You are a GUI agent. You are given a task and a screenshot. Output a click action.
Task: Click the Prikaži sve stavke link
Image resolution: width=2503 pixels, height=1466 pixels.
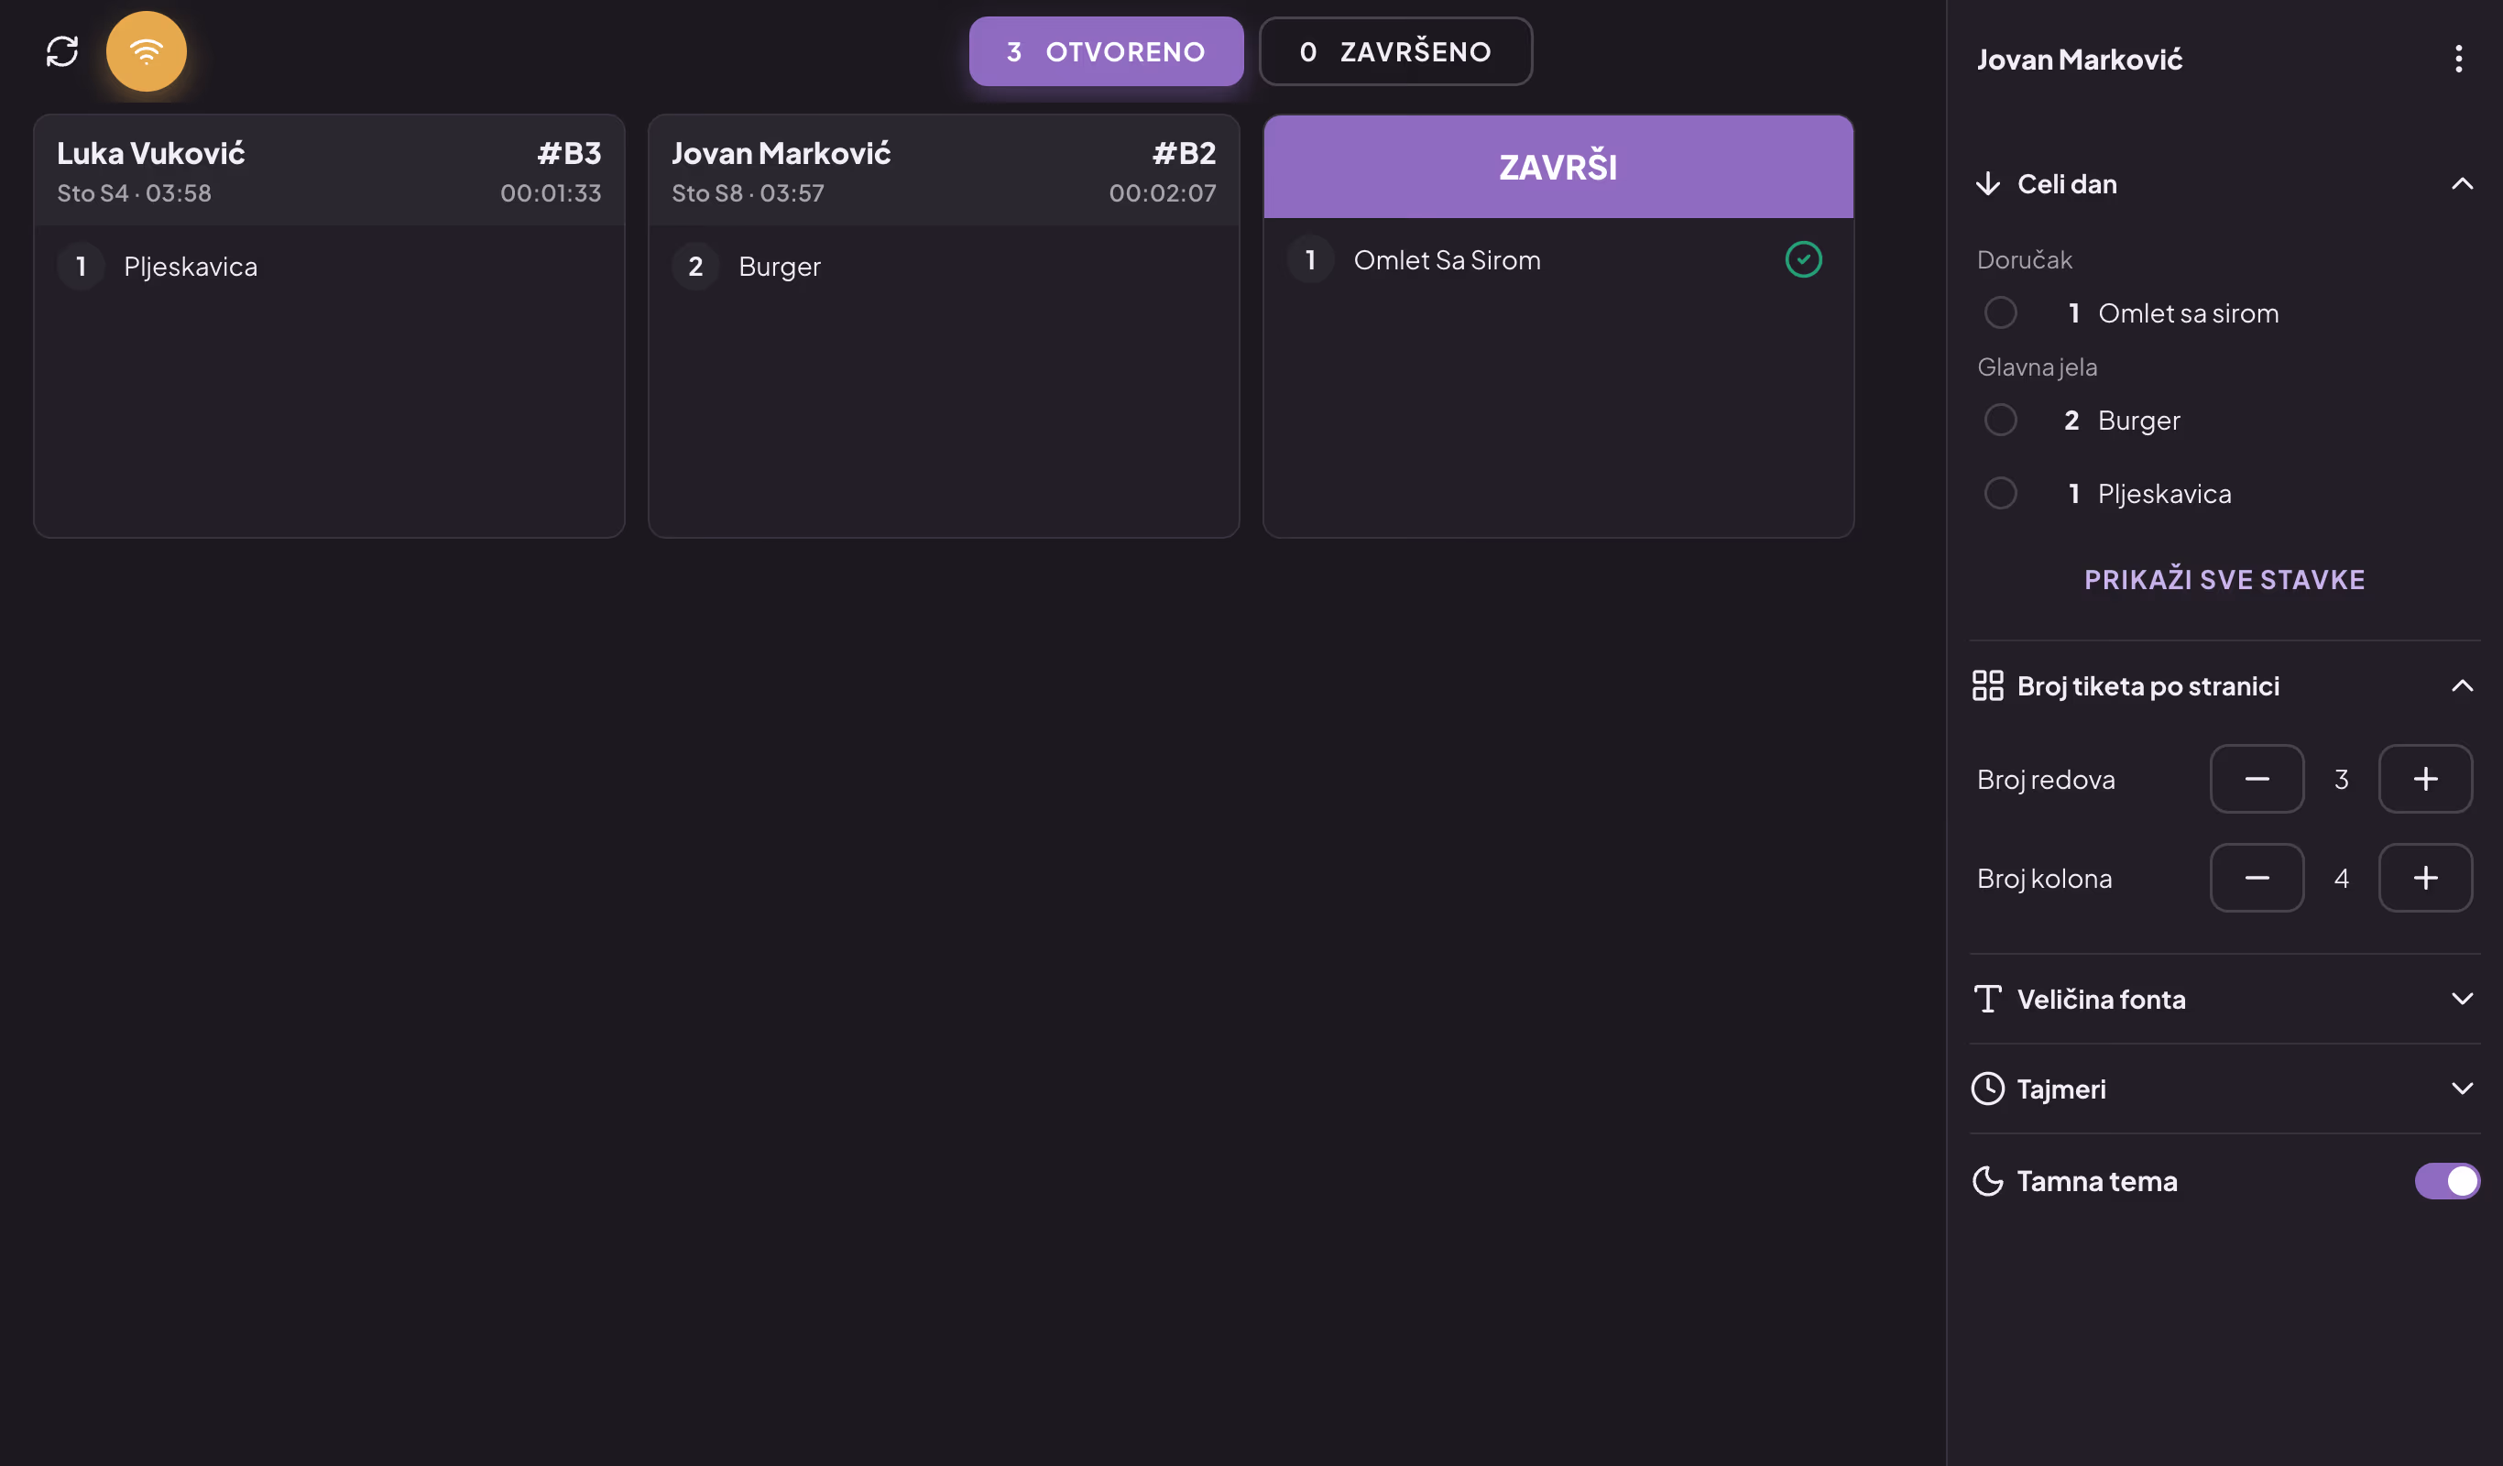tap(2224, 580)
